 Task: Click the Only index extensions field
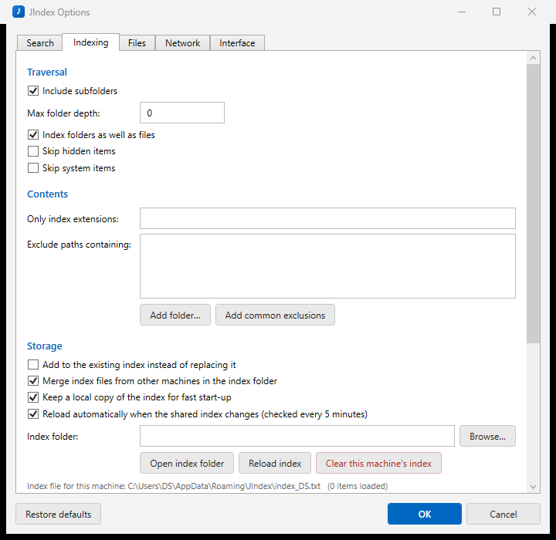tap(327, 218)
